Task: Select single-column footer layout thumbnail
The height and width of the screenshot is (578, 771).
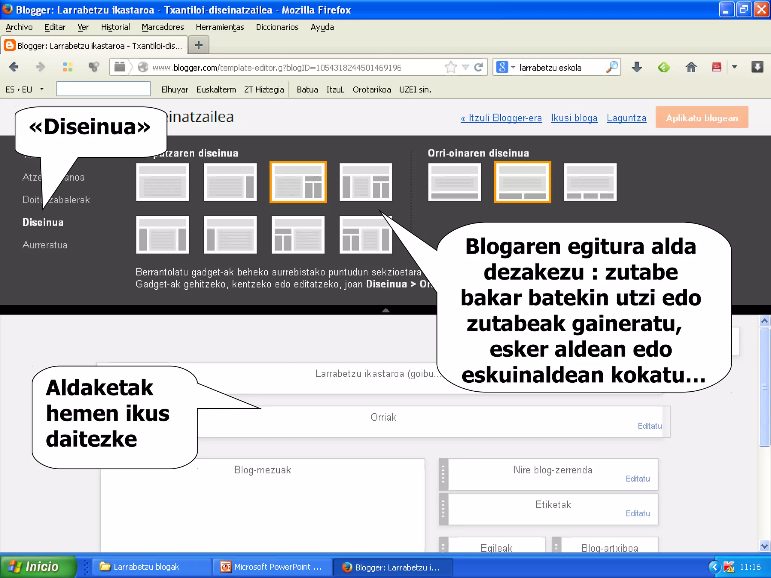Action: click(455, 182)
